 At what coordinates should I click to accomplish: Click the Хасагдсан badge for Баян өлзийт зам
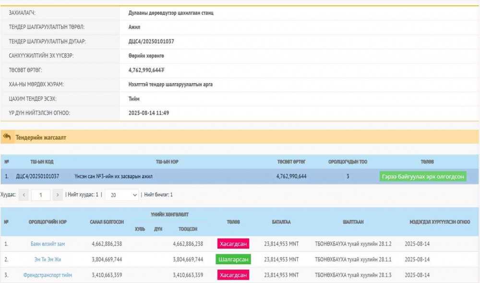pyautogui.click(x=233, y=244)
